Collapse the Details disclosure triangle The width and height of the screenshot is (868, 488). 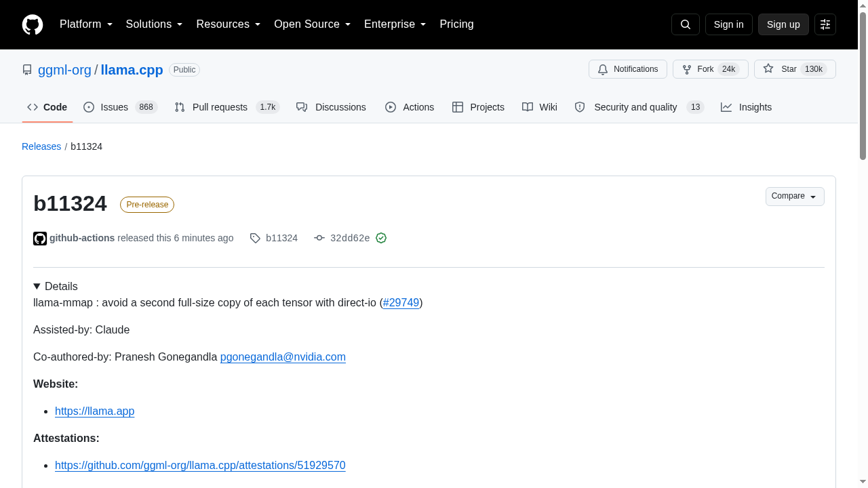pos(37,287)
